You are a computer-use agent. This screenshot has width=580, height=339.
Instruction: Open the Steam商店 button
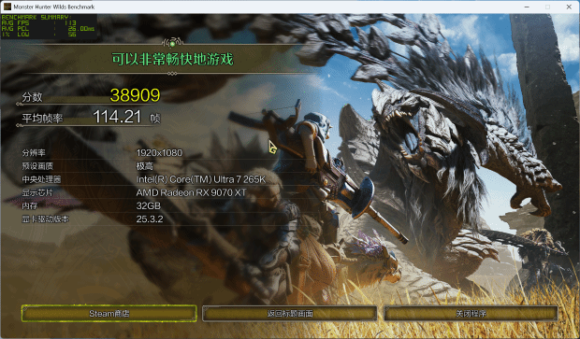[109, 313]
